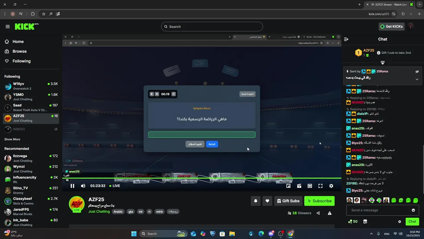This screenshot has width=424, height=239.
Task: Jump to LIVE in the player
Action: [x=114, y=186]
